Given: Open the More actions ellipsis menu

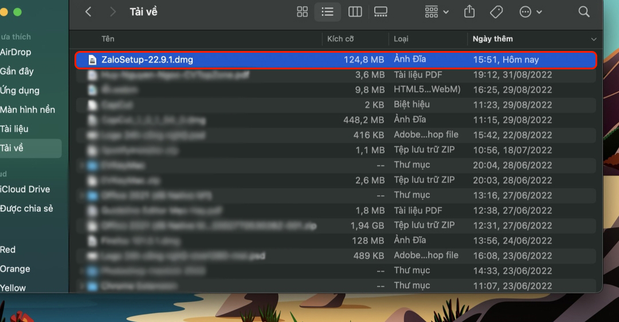Looking at the screenshot, I should pyautogui.click(x=530, y=12).
